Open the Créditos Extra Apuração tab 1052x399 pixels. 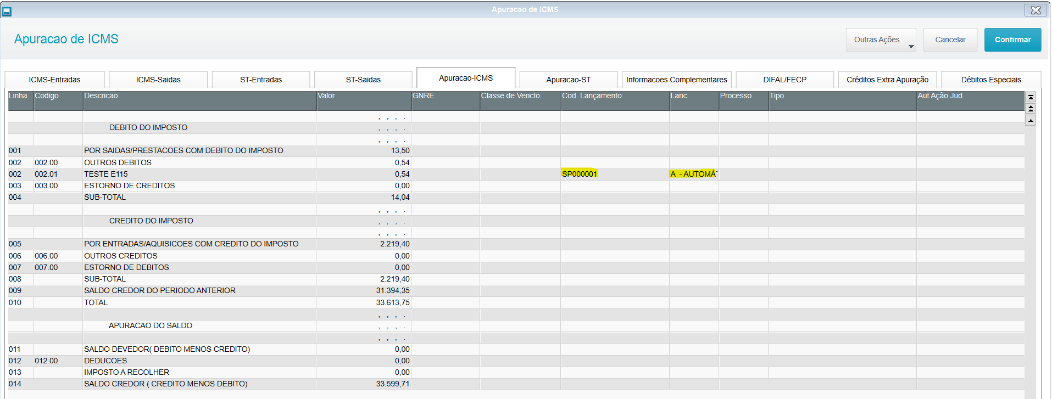pyautogui.click(x=887, y=80)
